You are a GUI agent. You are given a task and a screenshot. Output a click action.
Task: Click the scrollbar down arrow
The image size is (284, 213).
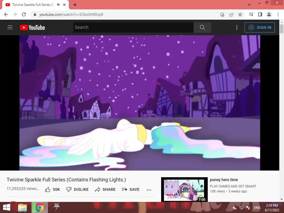pos(282,199)
